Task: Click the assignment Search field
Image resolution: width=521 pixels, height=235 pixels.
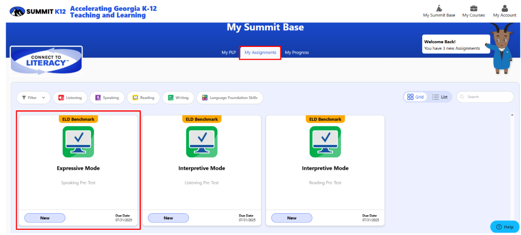Action: point(485,97)
